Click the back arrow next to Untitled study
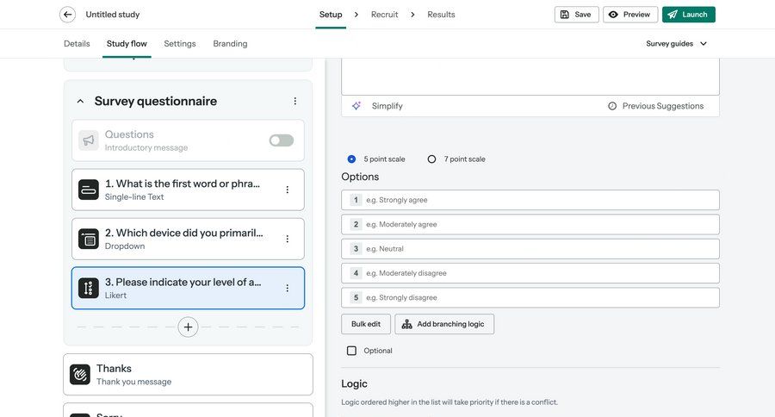The height and width of the screenshot is (417, 775). point(67,15)
